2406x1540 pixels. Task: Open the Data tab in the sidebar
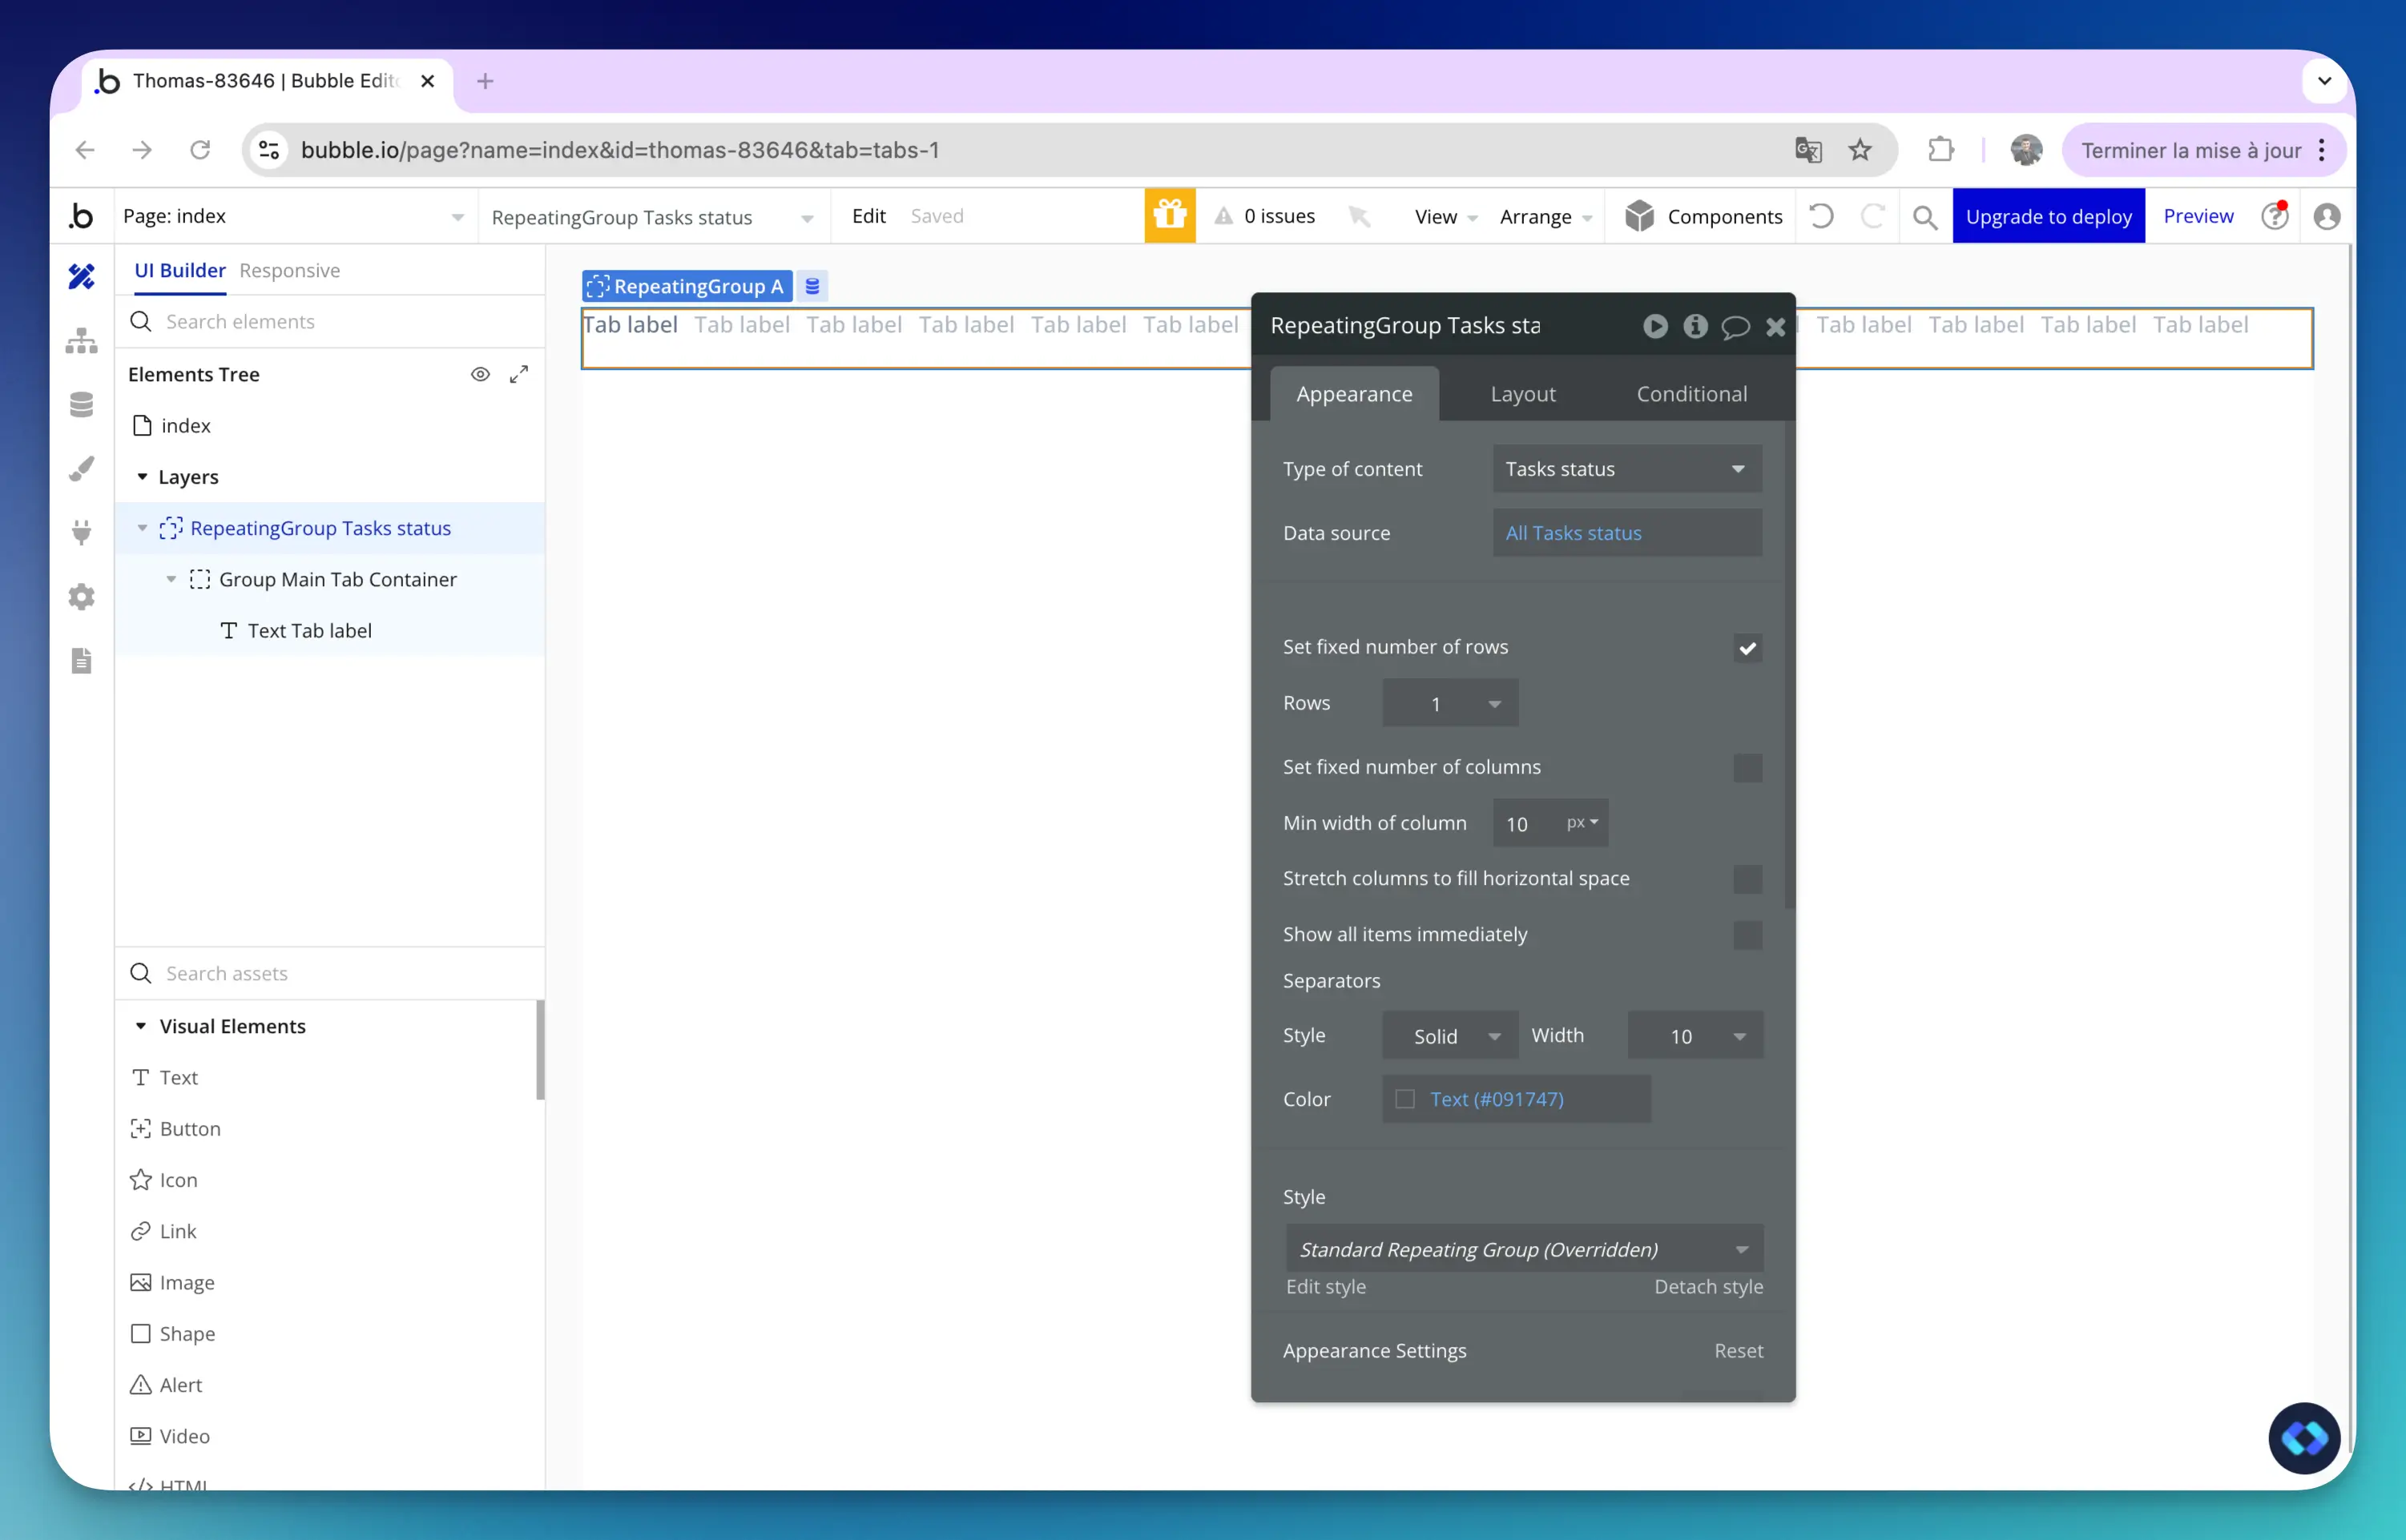[82, 404]
